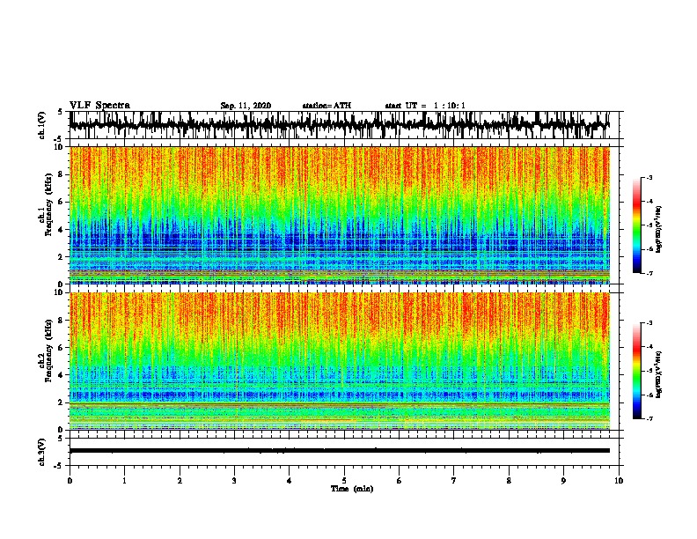Click the "-5" tick on the ch.3(V) axis
Viewport: 697px width, 539px height.
pos(59,466)
